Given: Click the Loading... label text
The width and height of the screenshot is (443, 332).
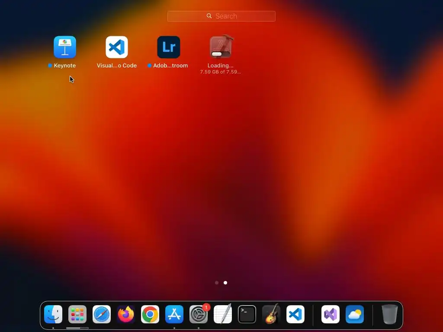Looking at the screenshot, I should tap(220, 66).
